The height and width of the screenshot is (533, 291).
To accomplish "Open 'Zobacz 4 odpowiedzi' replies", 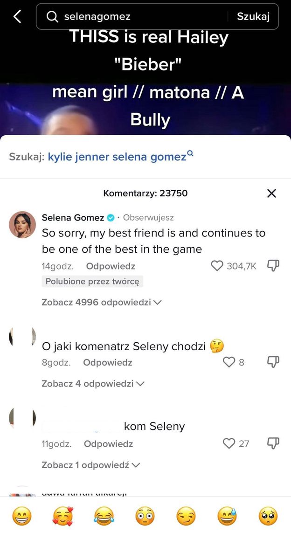I will pyautogui.click(x=93, y=383).
